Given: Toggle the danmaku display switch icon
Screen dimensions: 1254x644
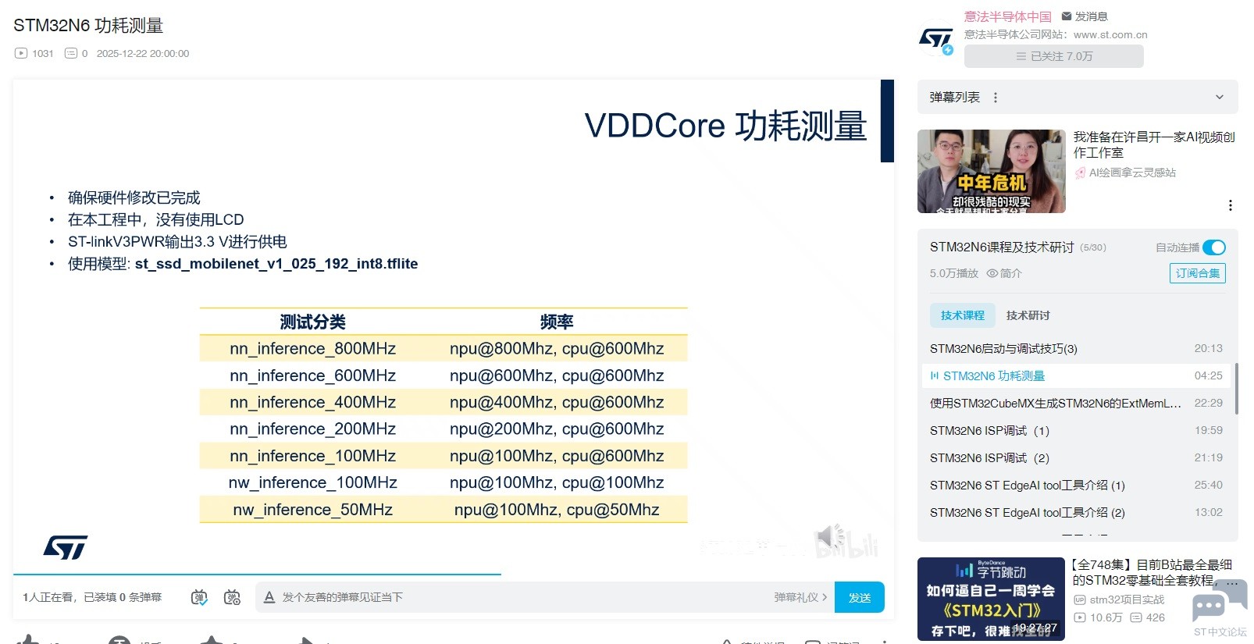Looking at the screenshot, I should (199, 597).
